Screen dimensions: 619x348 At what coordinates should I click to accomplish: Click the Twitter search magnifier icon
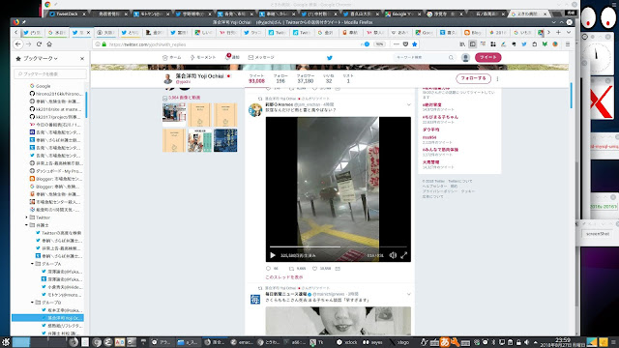[451, 58]
